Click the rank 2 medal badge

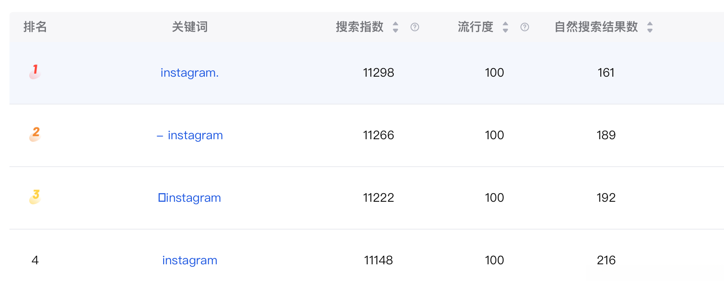click(x=35, y=134)
